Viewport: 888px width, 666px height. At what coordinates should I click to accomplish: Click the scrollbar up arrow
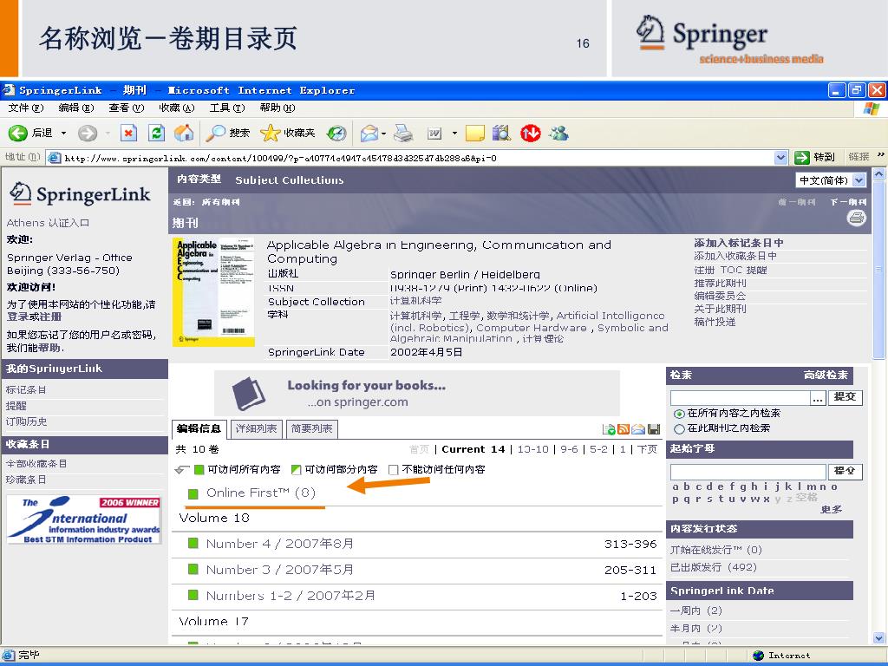(879, 173)
